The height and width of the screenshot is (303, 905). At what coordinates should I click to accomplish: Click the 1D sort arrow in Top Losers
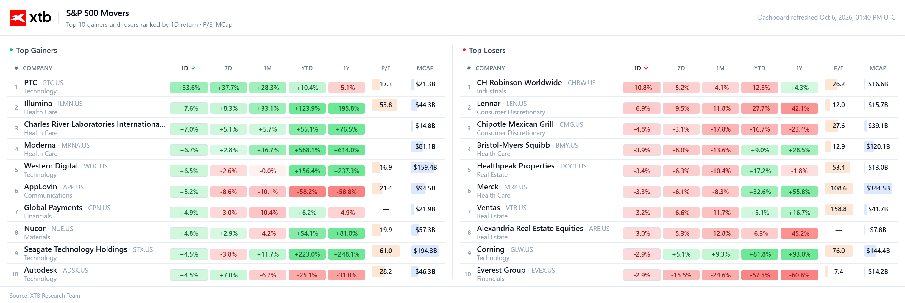pyautogui.click(x=646, y=68)
